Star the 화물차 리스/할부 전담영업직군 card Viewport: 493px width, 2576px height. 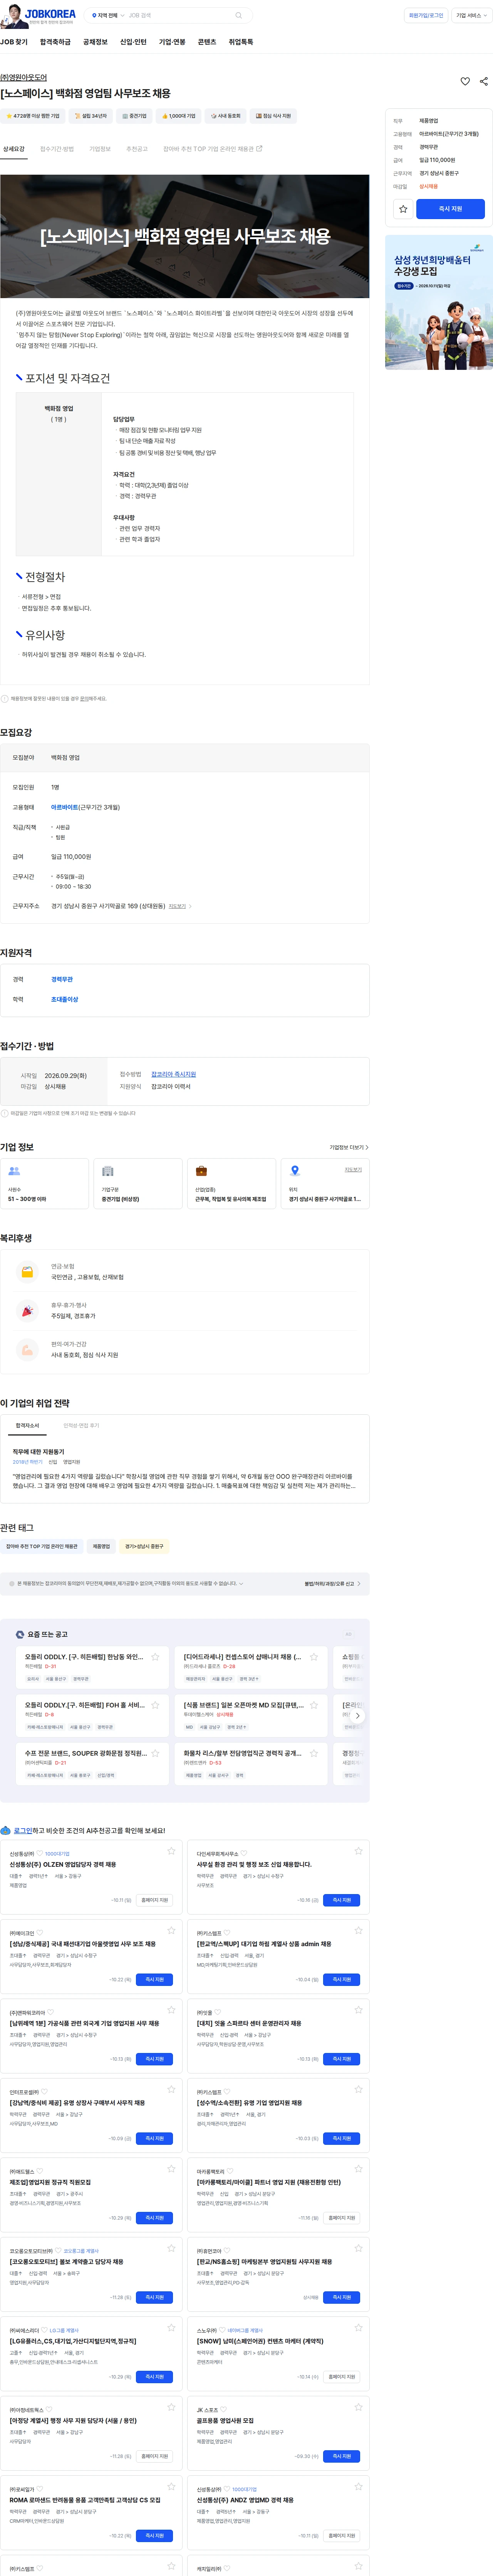pos(314,1753)
